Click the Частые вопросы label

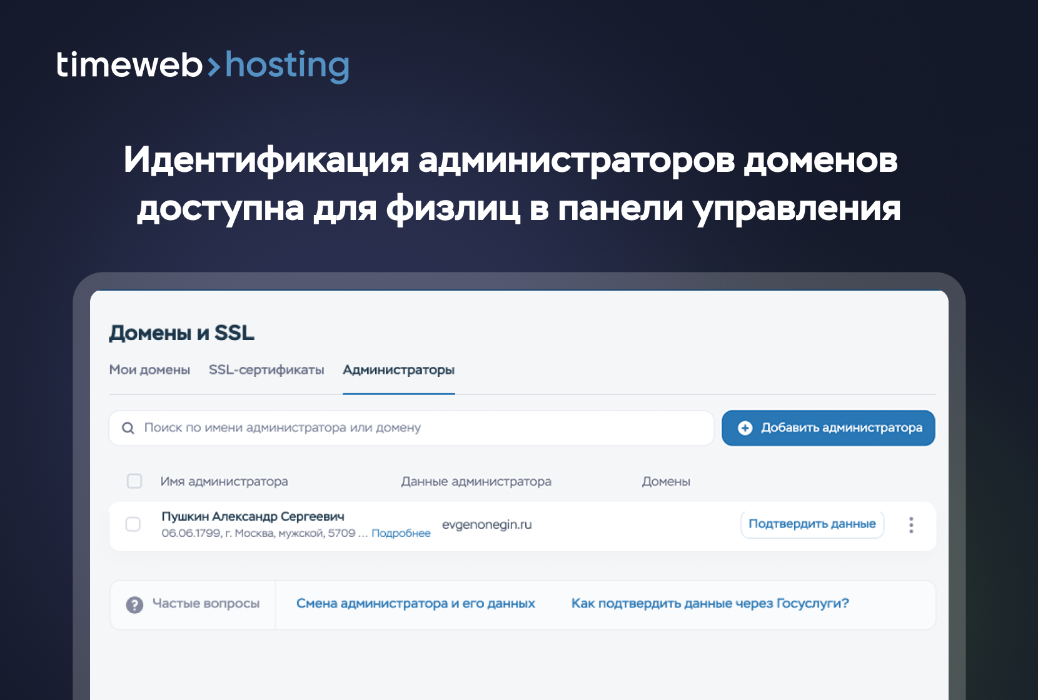coord(206,604)
